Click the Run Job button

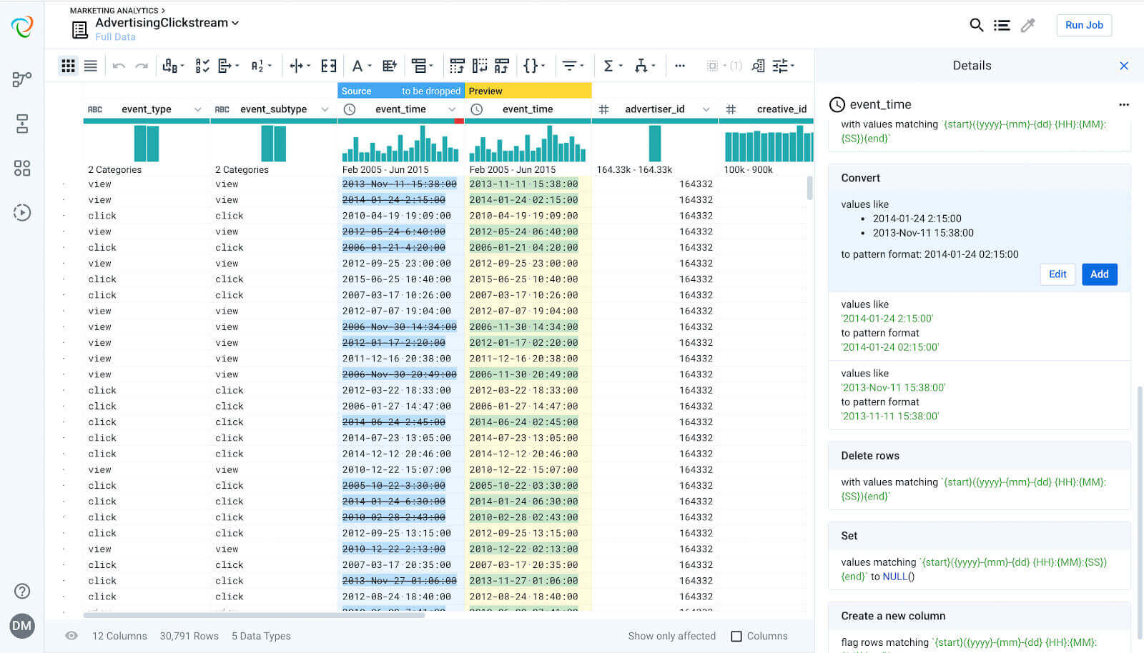pyautogui.click(x=1083, y=25)
